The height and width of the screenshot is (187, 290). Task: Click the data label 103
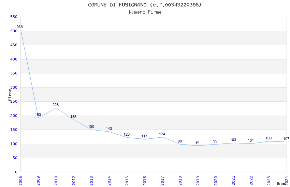233,140
